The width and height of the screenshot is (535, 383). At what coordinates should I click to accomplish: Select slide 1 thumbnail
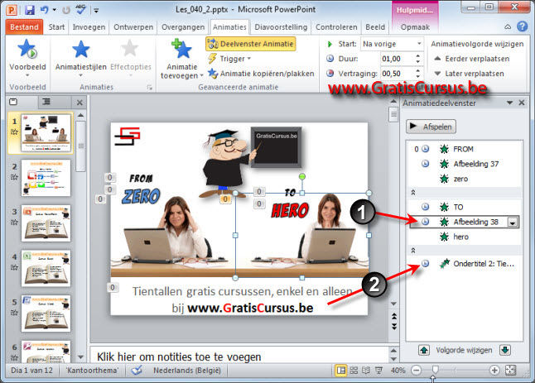pyautogui.click(x=46, y=133)
